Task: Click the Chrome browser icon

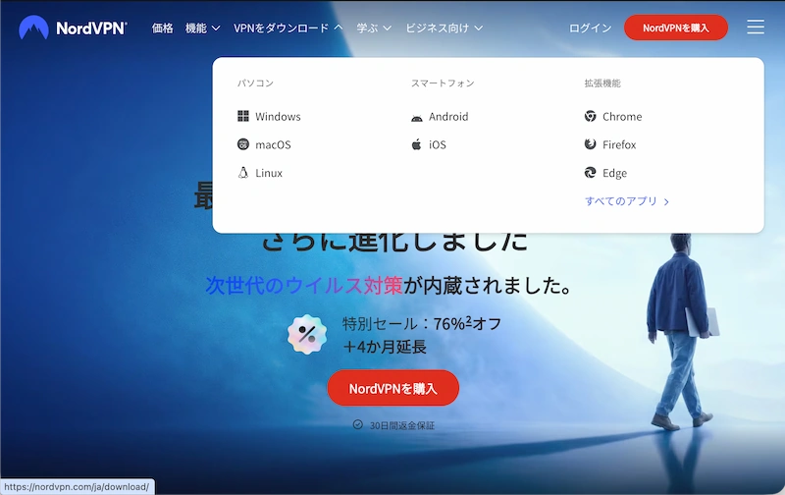Action: pyautogui.click(x=591, y=116)
